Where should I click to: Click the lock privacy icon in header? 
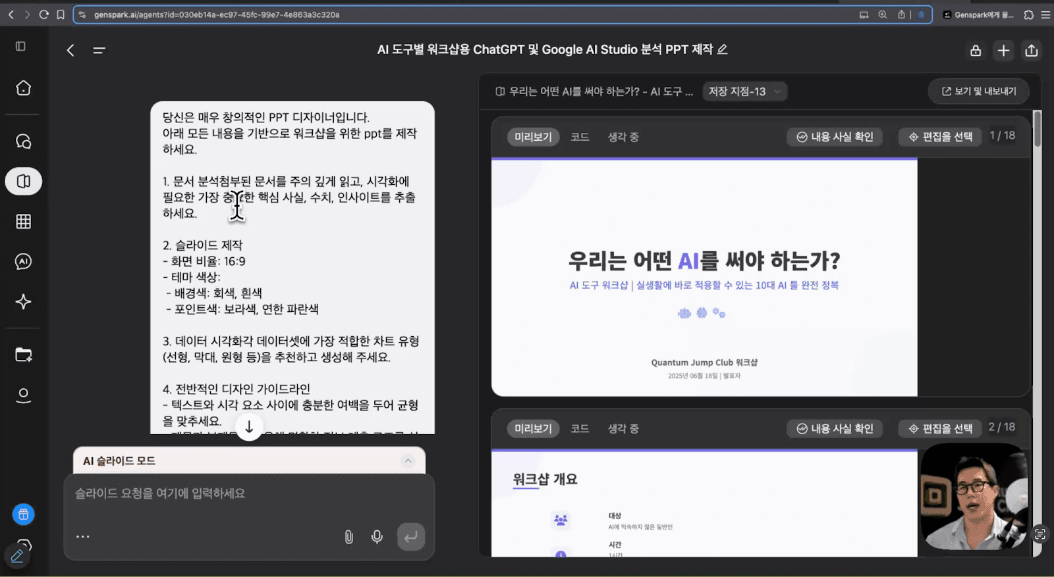976,51
